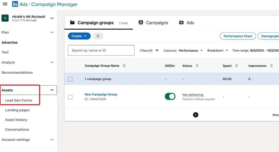279x152 pixels.
Task: Click the folder icon beside Campaign groups
Action: click(72, 23)
